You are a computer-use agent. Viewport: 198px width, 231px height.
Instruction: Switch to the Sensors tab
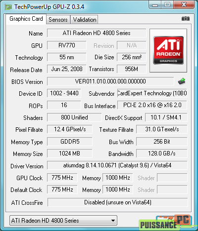coord(58,20)
